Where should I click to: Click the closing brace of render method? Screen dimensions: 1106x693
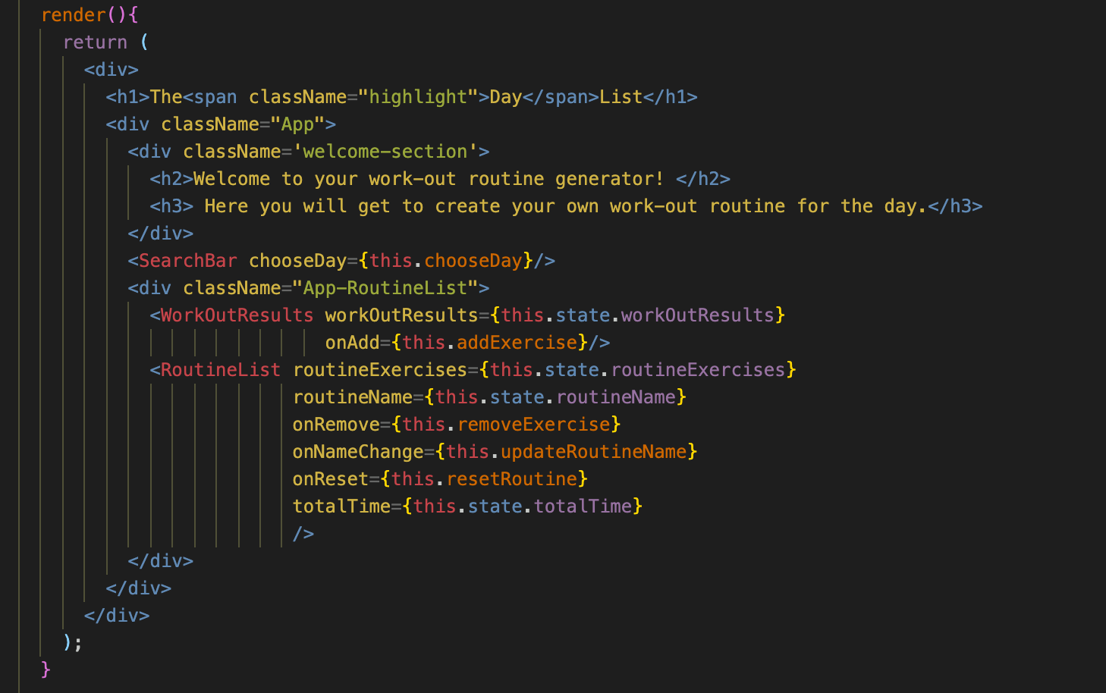(x=46, y=670)
